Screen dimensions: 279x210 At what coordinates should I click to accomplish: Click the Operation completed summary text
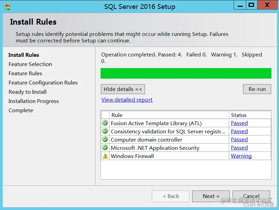pyautogui.click(x=182, y=58)
